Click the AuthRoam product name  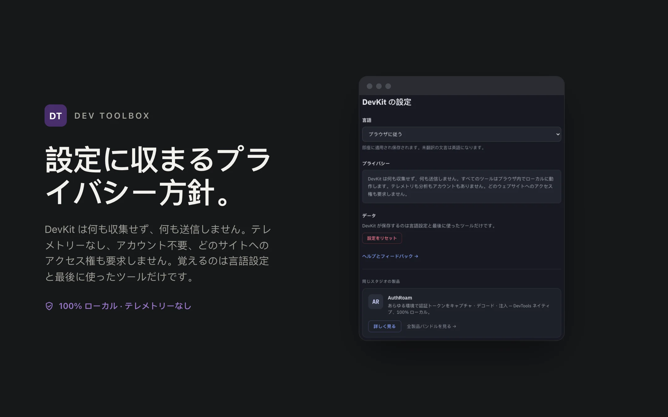point(400,298)
